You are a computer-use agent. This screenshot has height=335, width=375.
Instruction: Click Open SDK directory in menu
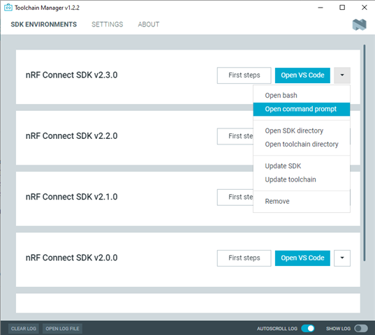click(x=302, y=131)
